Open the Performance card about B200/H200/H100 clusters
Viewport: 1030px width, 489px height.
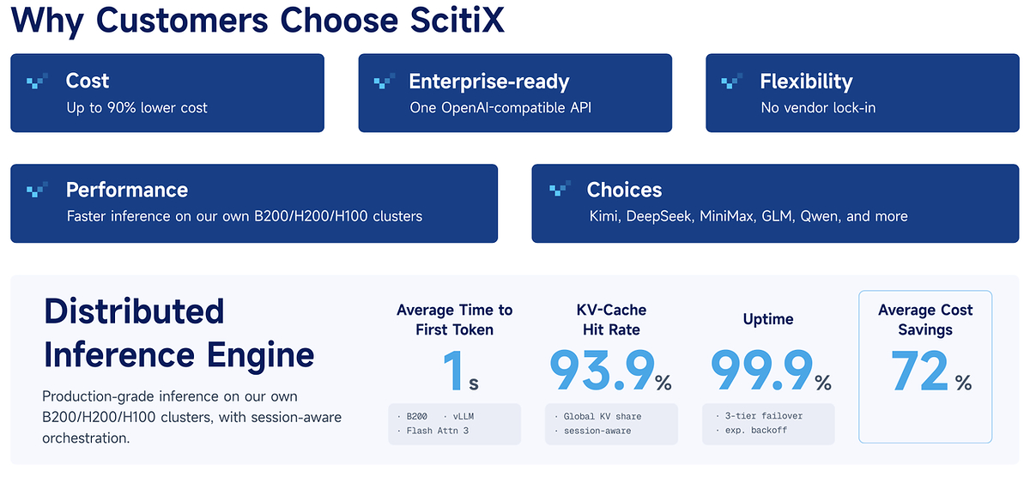click(x=254, y=203)
